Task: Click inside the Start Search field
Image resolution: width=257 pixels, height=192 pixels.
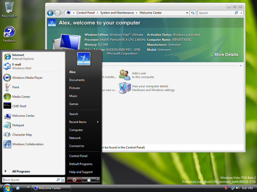Action: click(x=29, y=180)
